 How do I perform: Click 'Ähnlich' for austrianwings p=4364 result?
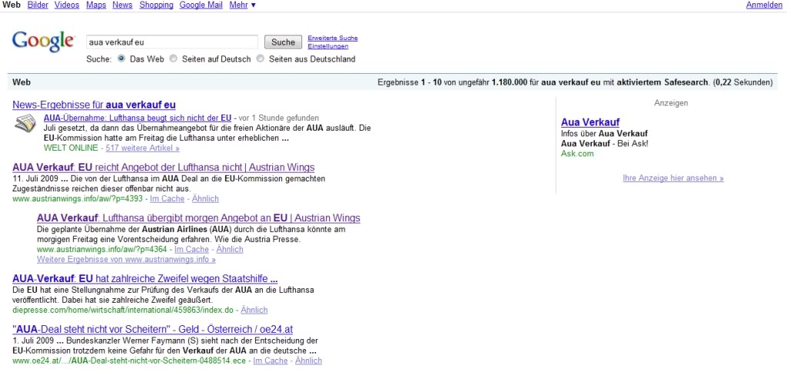pos(230,250)
